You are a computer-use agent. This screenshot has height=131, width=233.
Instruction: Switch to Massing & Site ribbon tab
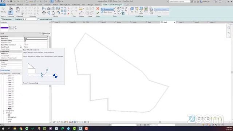tap(65, 5)
